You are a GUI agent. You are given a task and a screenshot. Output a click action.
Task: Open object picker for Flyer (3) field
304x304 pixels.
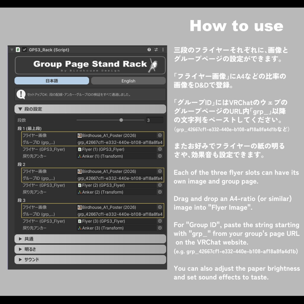[x=160, y=221]
